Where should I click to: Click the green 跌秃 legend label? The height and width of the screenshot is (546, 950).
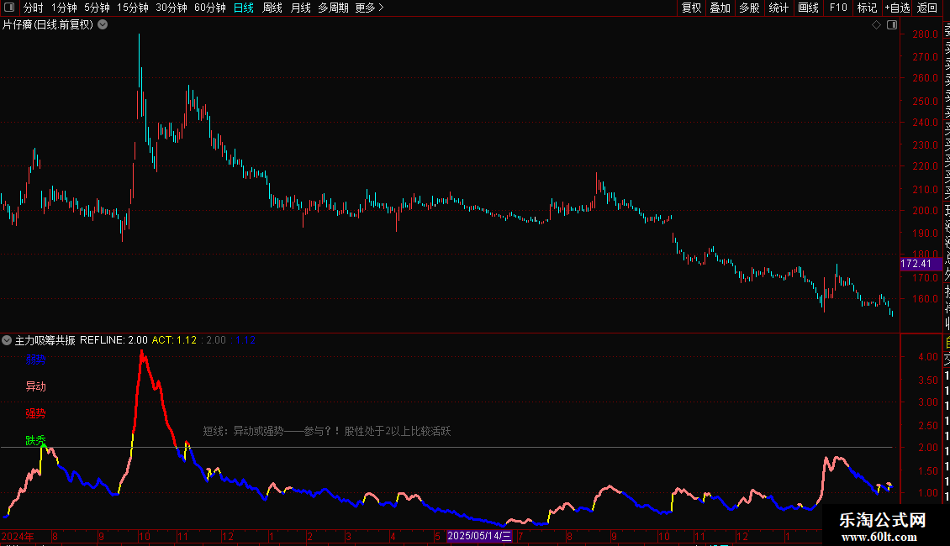pos(36,440)
